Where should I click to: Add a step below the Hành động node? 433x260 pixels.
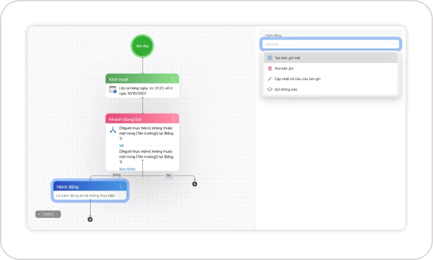pos(90,219)
